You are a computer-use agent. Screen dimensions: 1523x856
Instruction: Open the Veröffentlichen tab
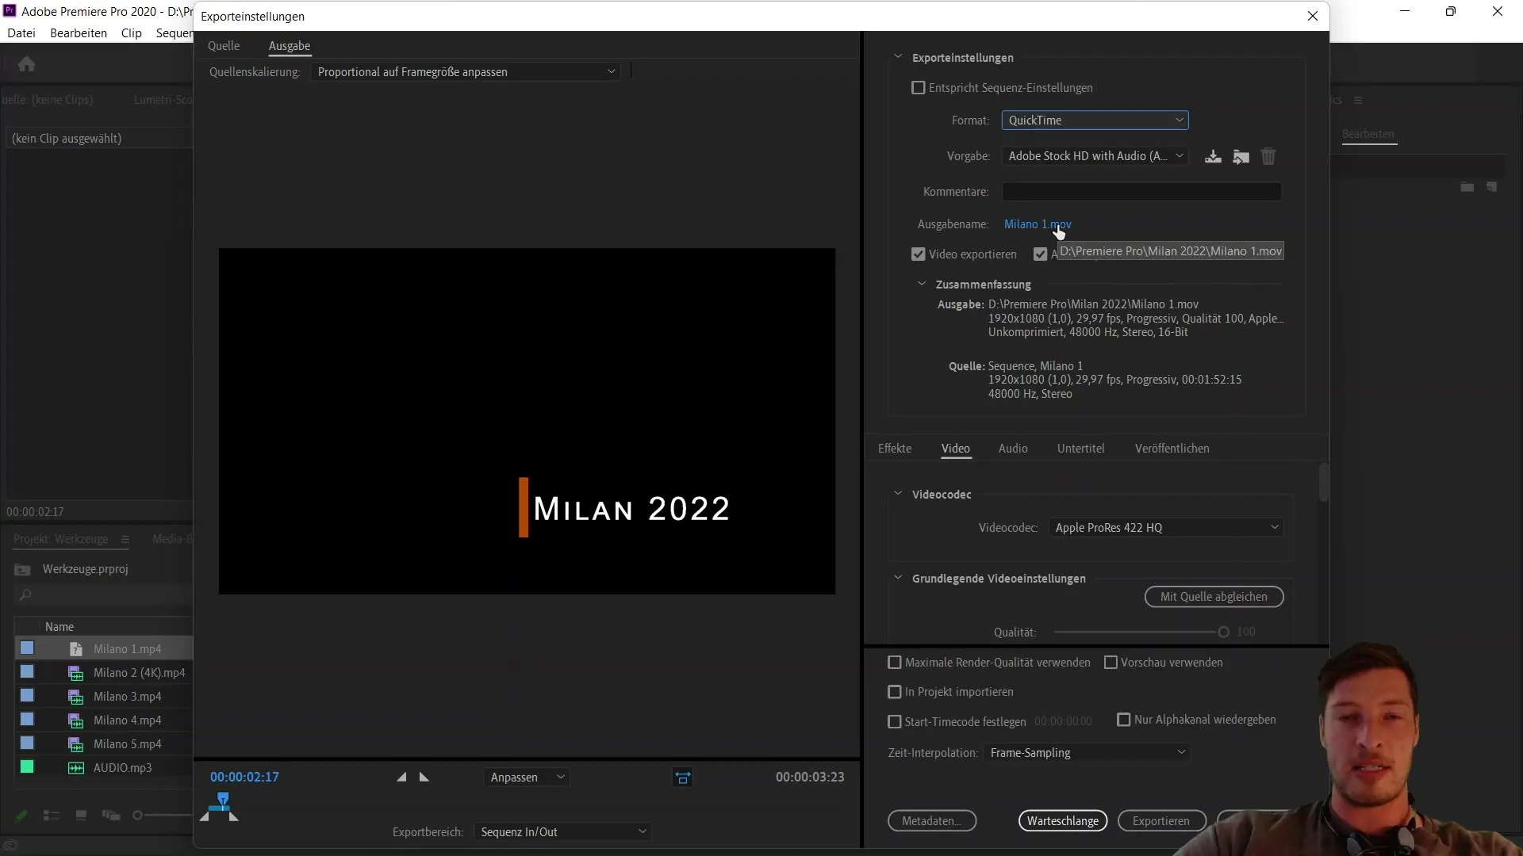pos(1172,449)
